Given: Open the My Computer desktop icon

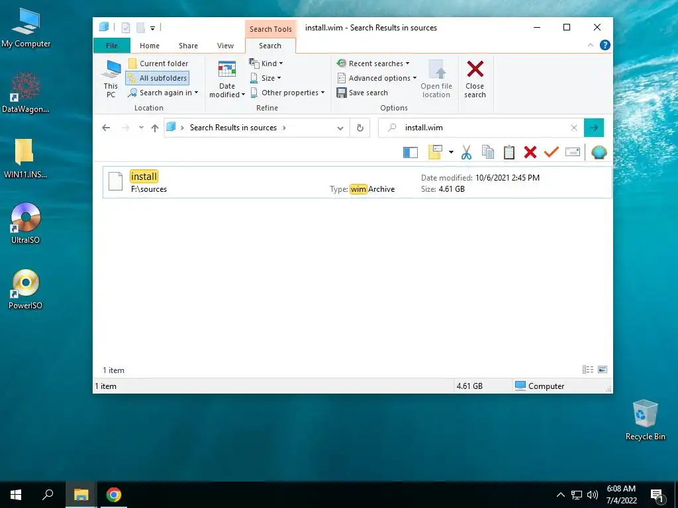Looking at the screenshot, I should pos(26,28).
